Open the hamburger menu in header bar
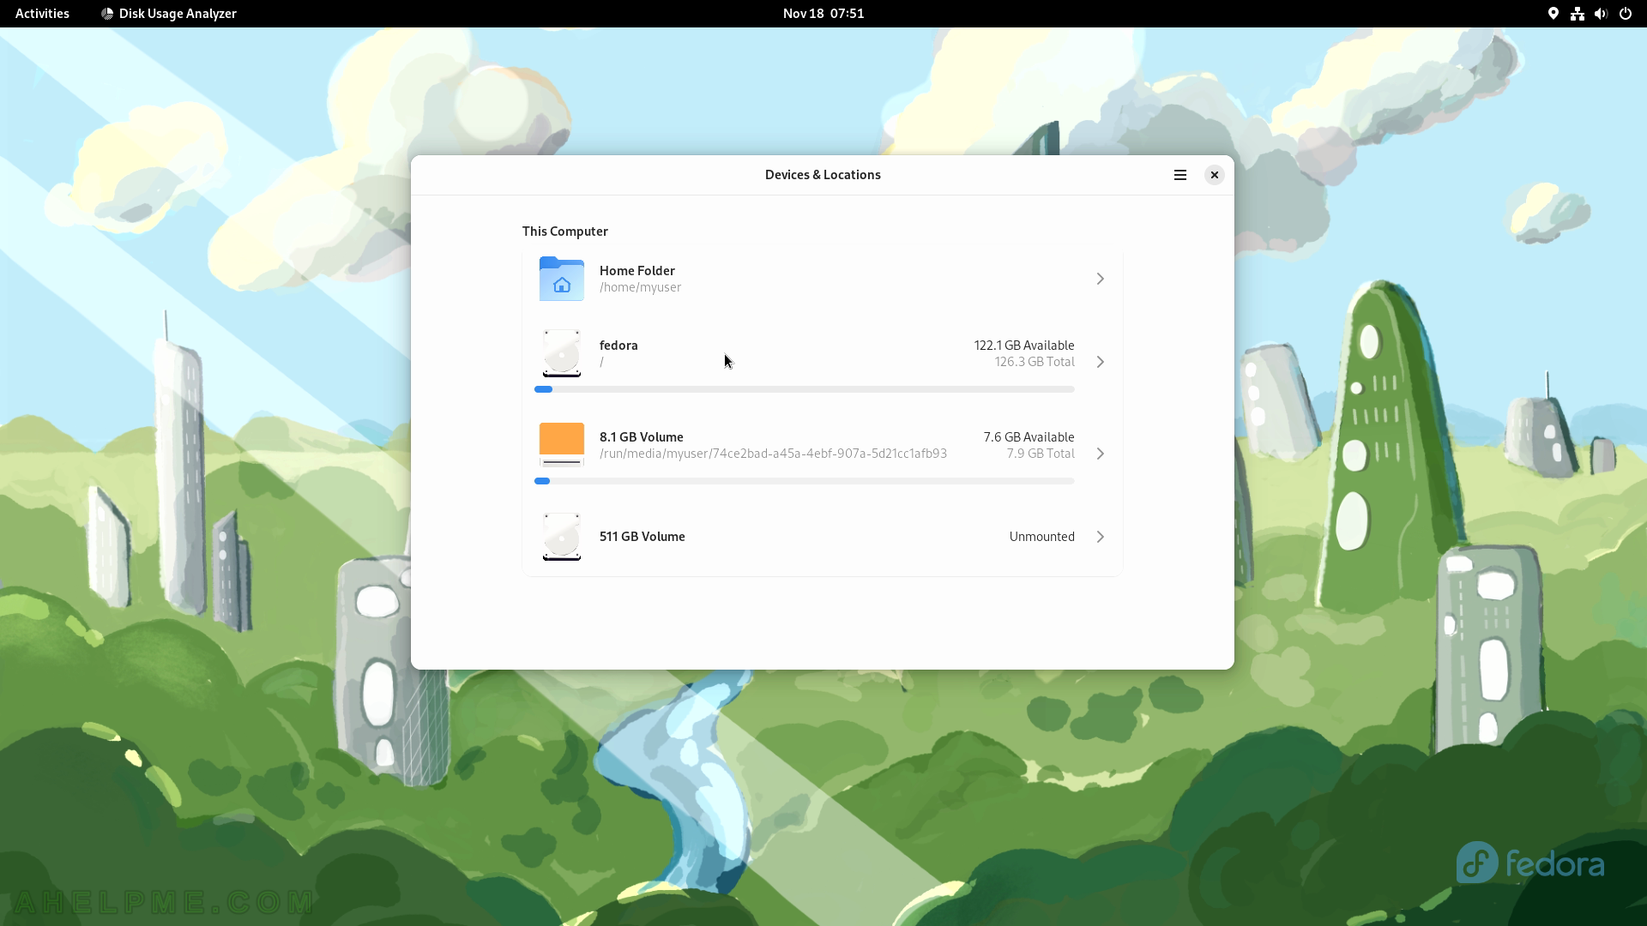 pos(1179,175)
